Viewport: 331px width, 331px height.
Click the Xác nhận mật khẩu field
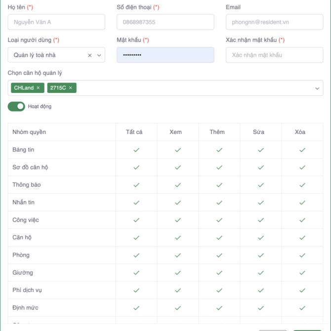[274, 55]
